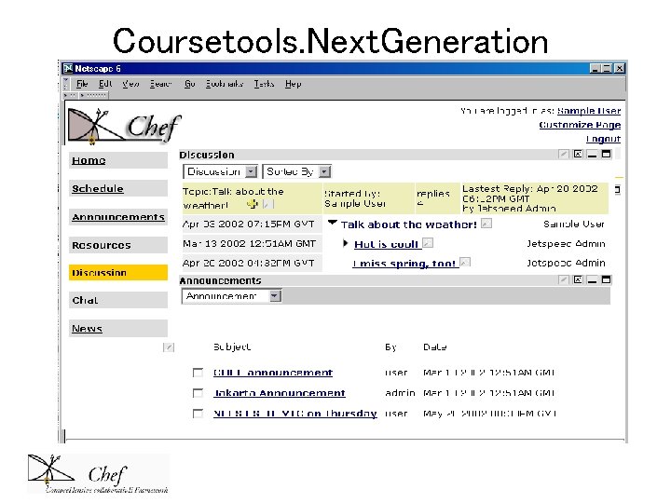The image size is (671, 503).
Task: Open the Jakarta Announcement link
Action: click(x=280, y=393)
